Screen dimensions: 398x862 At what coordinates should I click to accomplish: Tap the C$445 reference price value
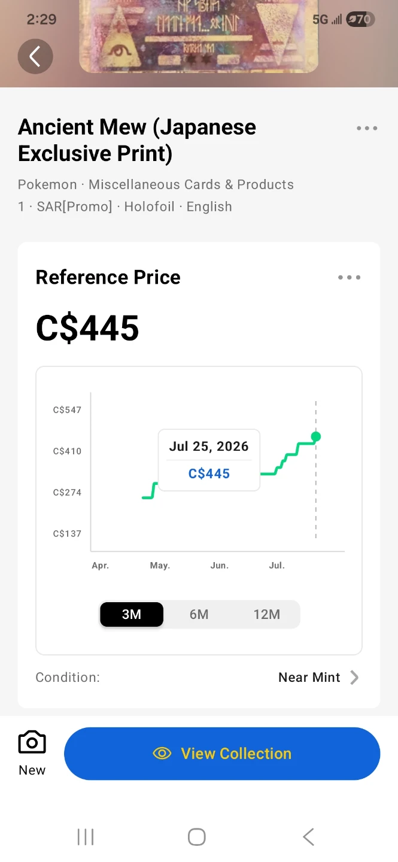(x=87, y=328)
